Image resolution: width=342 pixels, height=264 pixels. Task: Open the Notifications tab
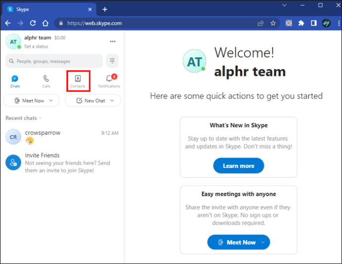coord(109,81)
